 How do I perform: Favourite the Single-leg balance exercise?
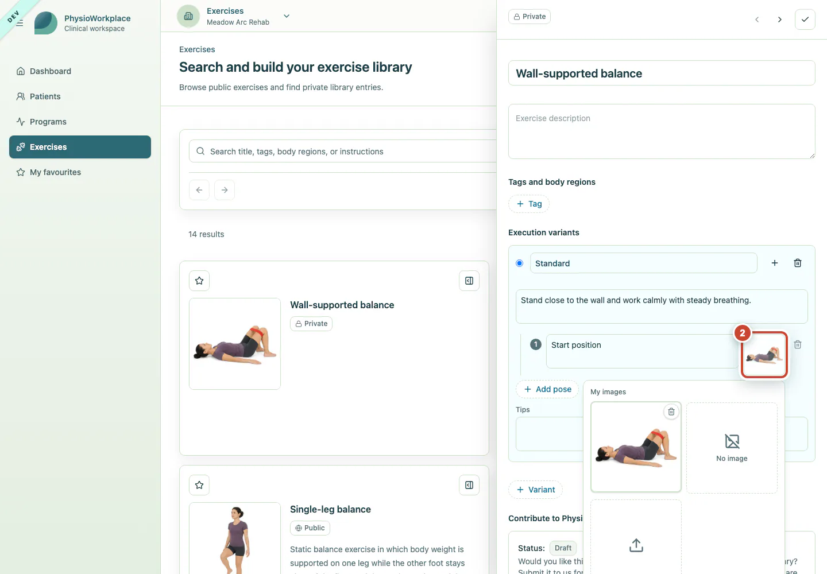(x=199, y=485)
